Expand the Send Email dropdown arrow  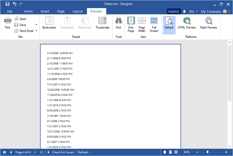pyautogui.click(x=36, y=31)
